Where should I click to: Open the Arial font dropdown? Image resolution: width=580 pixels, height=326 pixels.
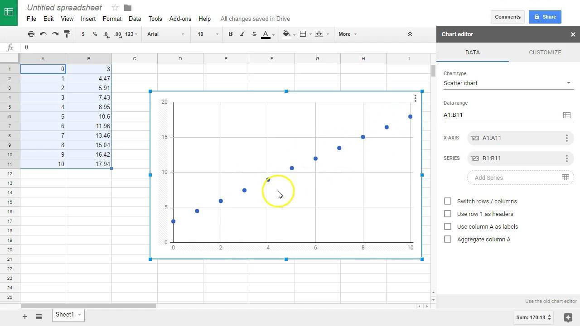[x=166, y=34]
